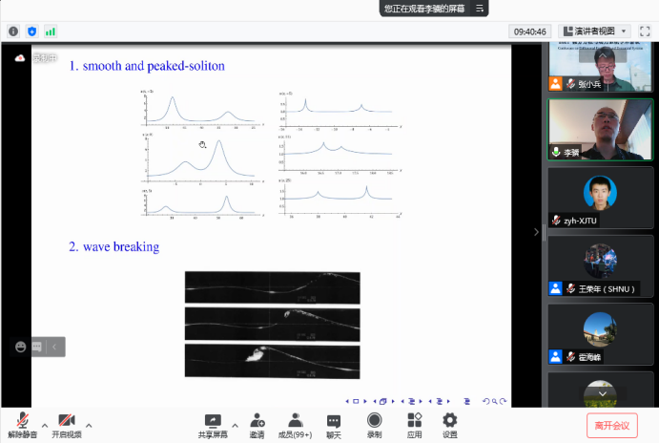Viewport: 659px width, 443px height.
Task: Turn on video (开启视频)
Action: tap(66, 424)
